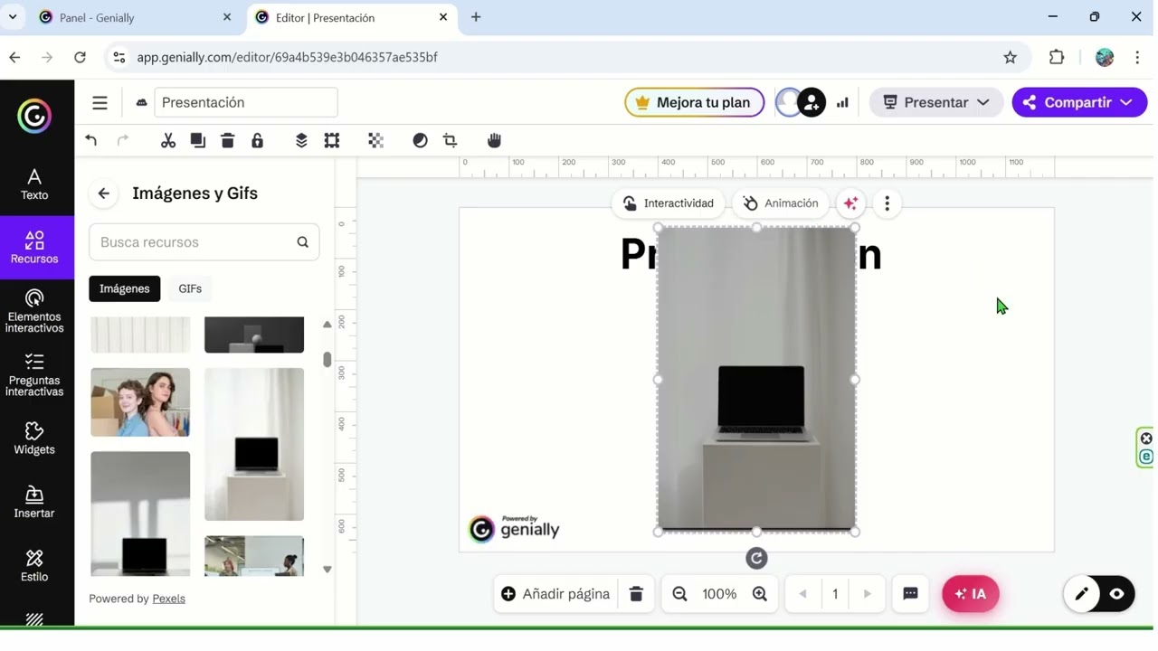Click the Busca recursos search field
The width and height of the screenshot is (1158, 651).
pos(204,242)
